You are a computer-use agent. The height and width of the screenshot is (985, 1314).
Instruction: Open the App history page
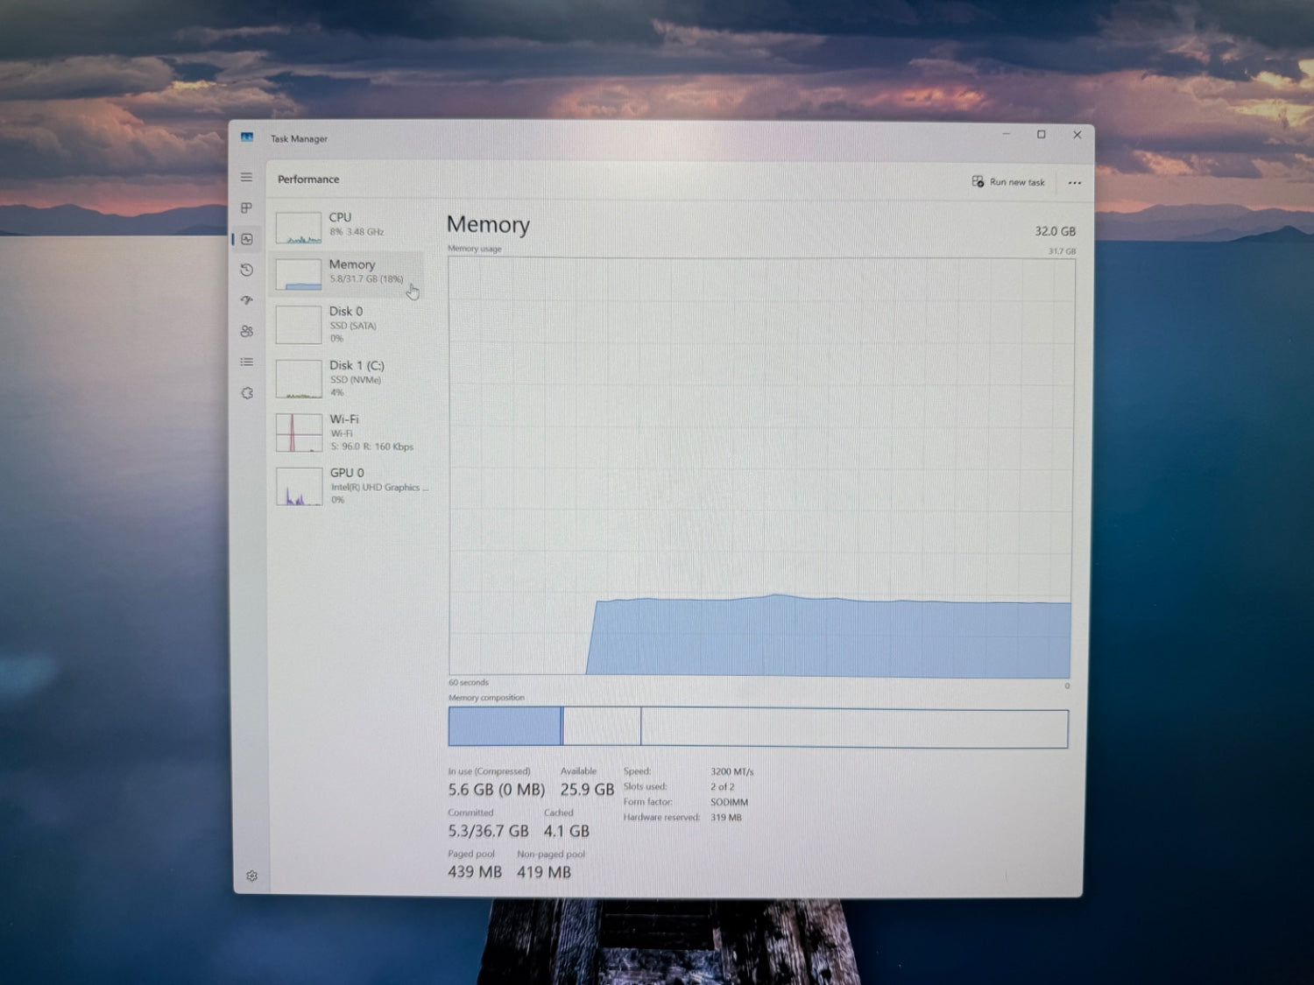coord(247,271)
